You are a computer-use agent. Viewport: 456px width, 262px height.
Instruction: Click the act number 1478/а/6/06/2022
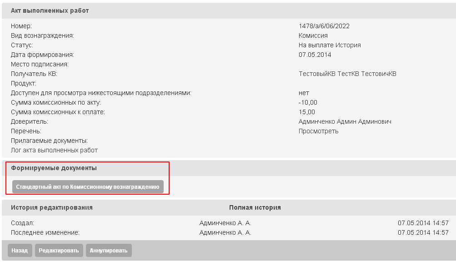pos(324,26)
